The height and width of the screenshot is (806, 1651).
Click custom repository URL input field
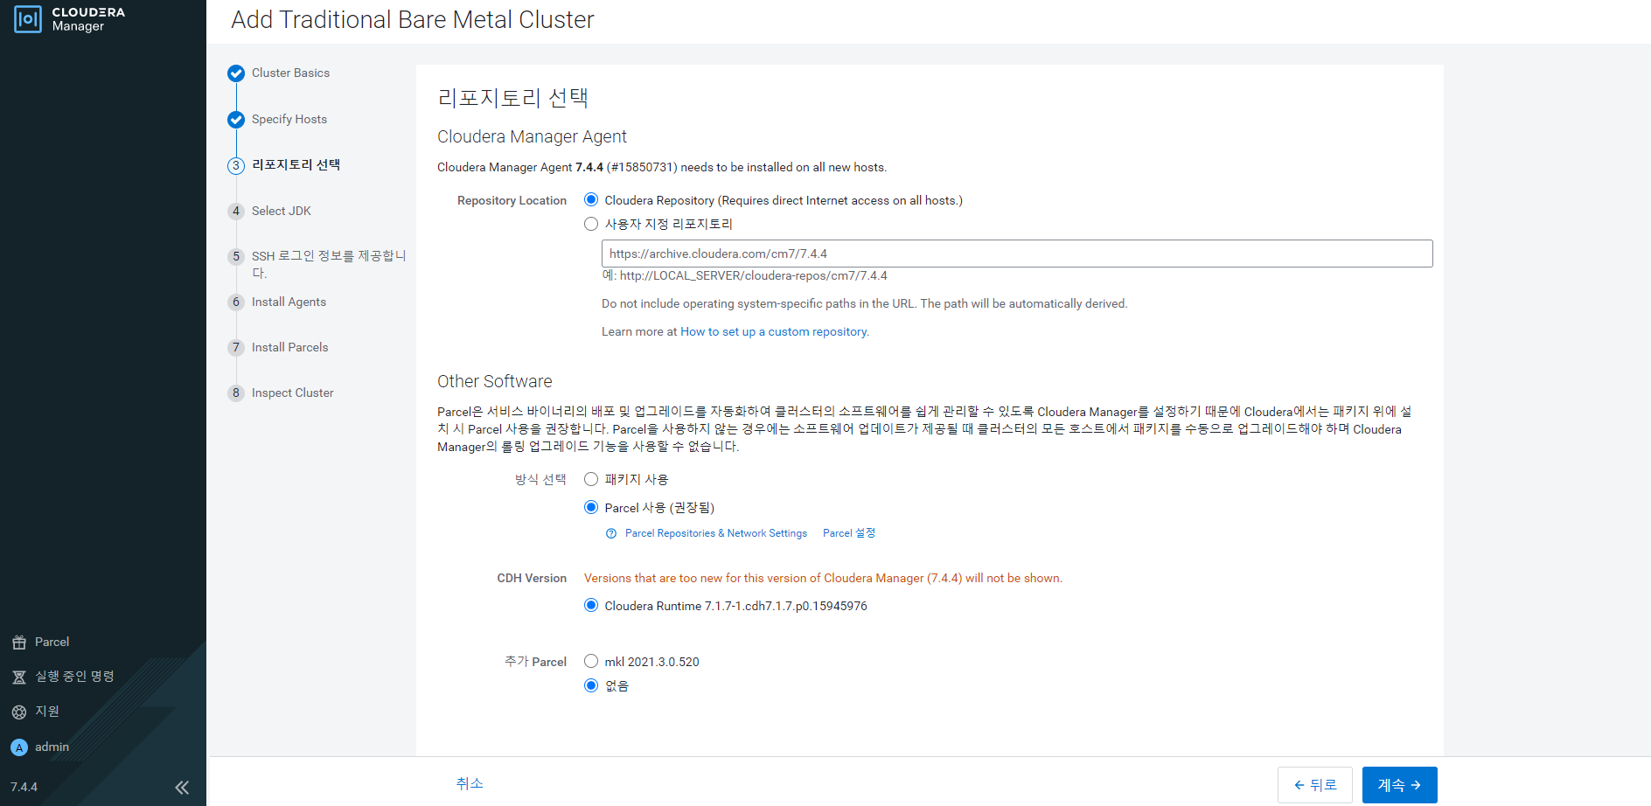(1017, 254)
